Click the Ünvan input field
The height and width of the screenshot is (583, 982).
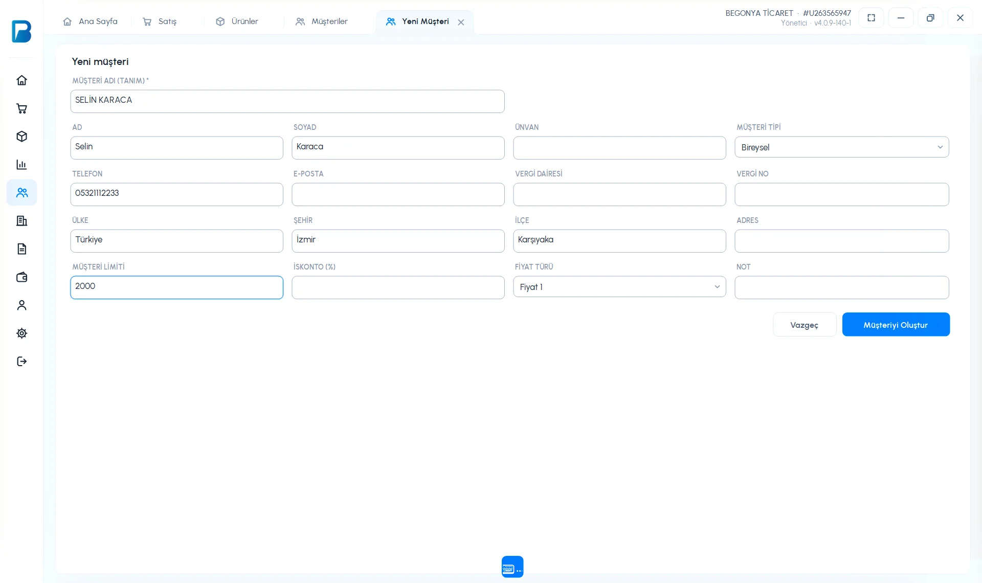[x=619, y=148]
